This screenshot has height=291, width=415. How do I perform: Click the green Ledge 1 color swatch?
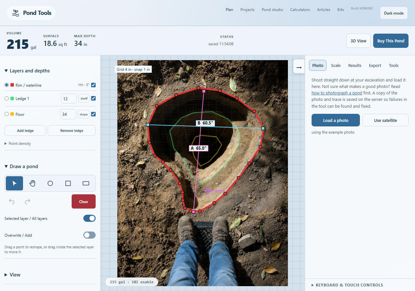pos(12,98)
